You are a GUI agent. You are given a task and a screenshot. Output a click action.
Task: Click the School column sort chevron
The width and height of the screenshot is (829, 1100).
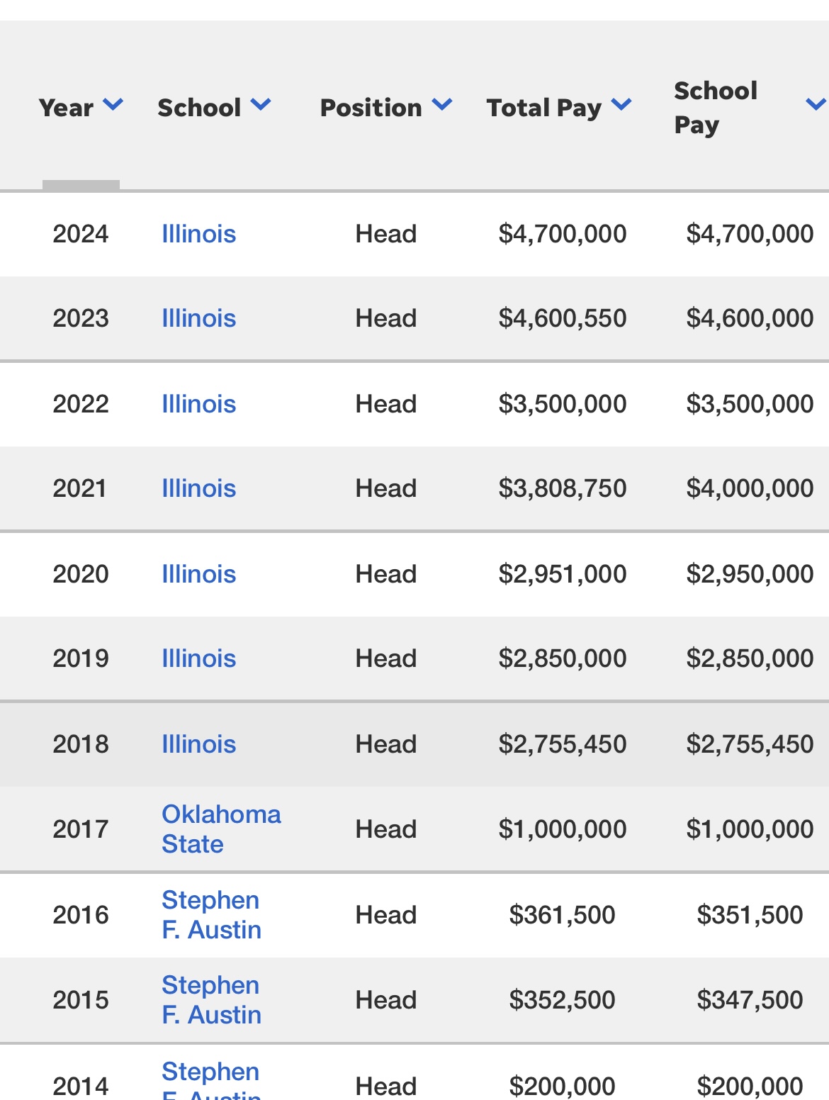pos(261,106)
